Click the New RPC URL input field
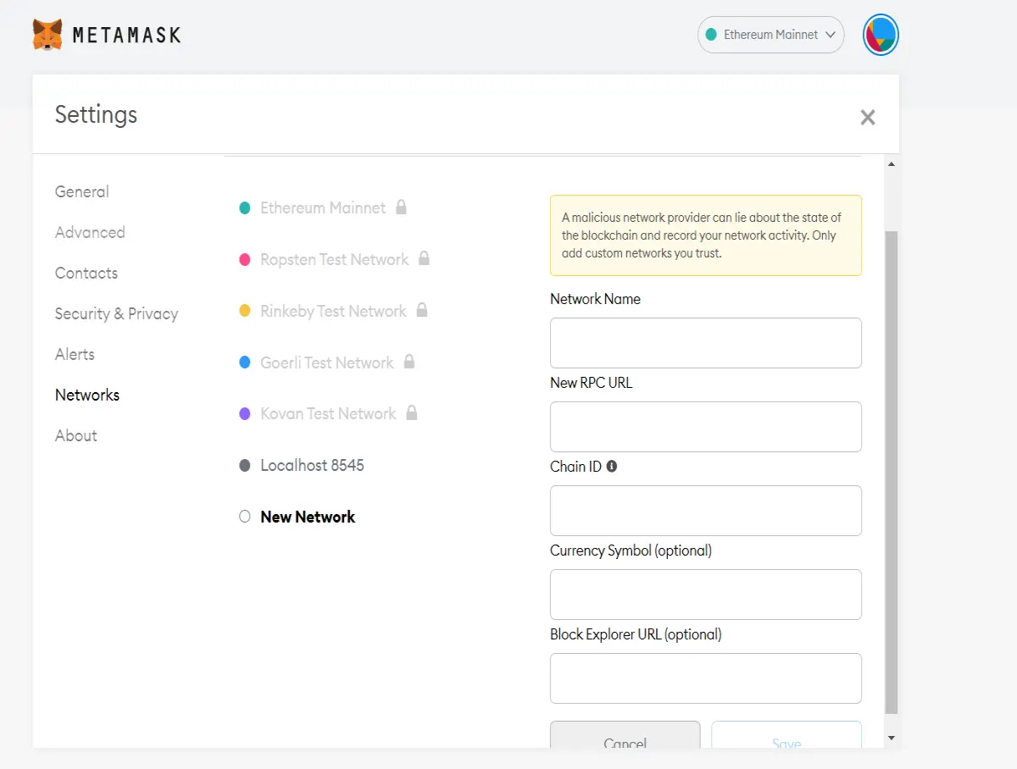 point(706,427)
